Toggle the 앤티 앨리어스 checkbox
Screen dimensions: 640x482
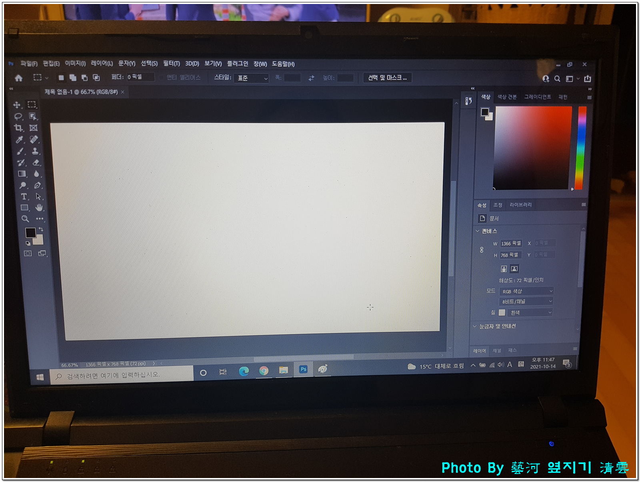click(x=162, y=78)
